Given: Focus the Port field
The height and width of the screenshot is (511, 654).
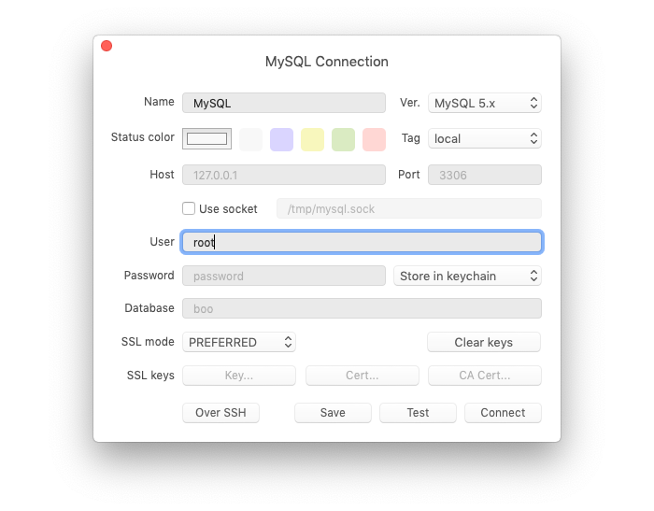Looking at the screenshot, I should click(485, 175).
